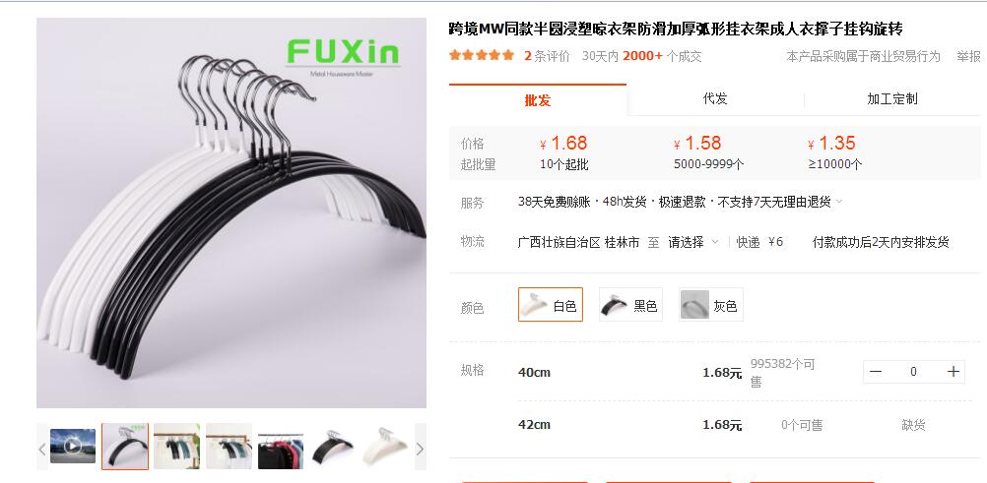Select the 批发 tab
This screenshot has height=483, width=987.
538,100
